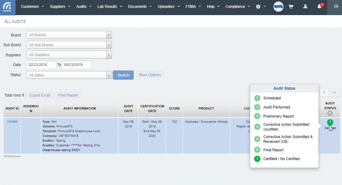Viewport: 342px width, 185px height.
Task: Click the Export Excel button
Action: tap(40, 95)
